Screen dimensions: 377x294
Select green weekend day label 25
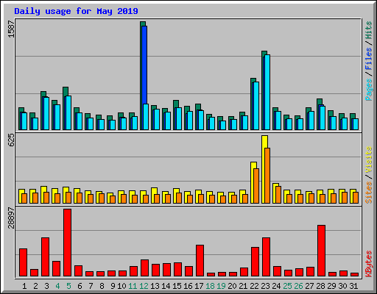click(x=287, y=286)
